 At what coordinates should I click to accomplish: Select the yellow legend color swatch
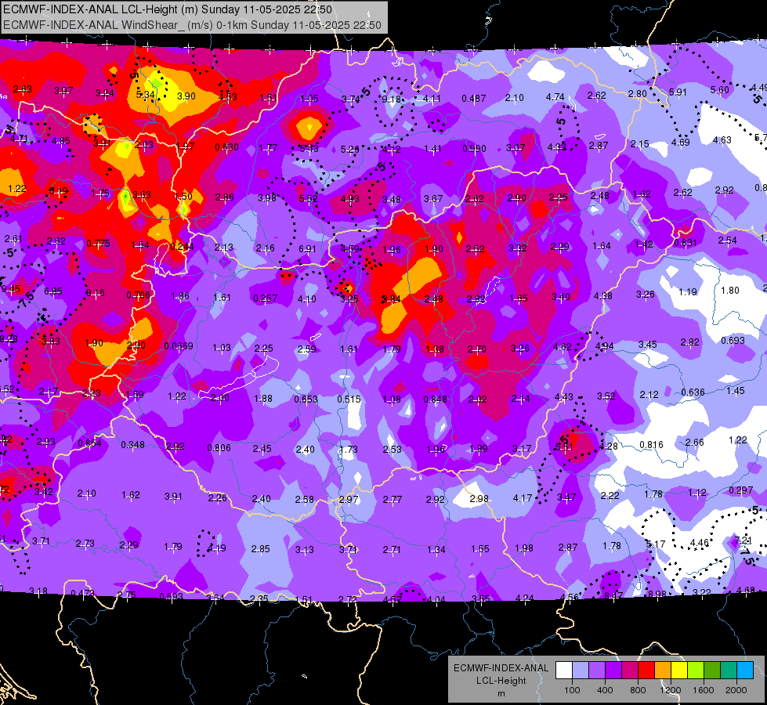679,671
